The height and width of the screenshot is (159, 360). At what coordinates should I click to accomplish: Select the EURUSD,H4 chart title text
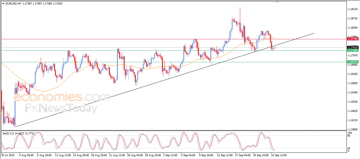point(13,4)
